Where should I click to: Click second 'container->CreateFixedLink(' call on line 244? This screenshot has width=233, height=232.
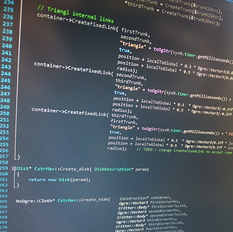coord(74,68)
